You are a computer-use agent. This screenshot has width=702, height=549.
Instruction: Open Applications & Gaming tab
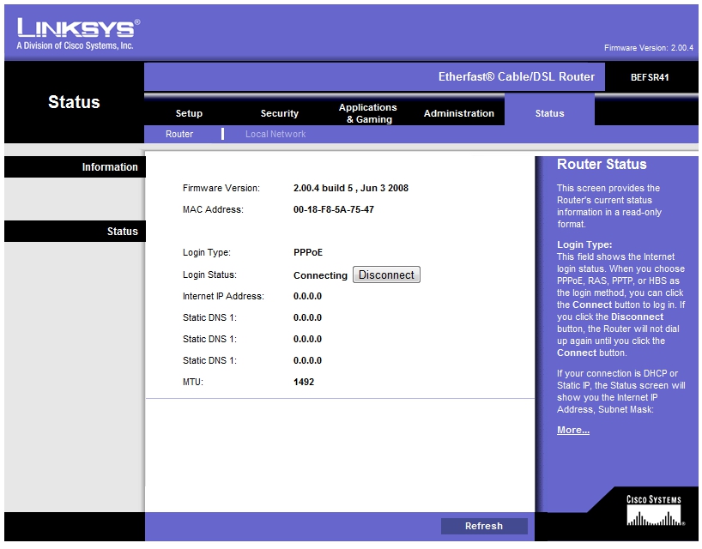click(368, 113)
